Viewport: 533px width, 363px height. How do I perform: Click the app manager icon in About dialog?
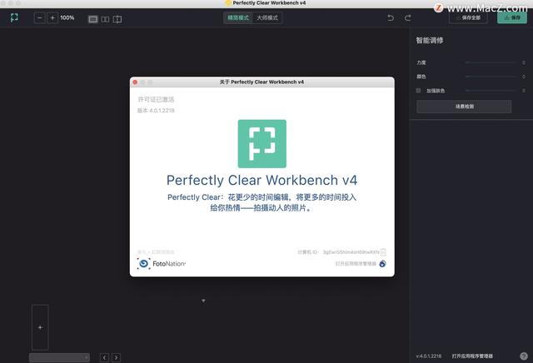pos(382,264)
